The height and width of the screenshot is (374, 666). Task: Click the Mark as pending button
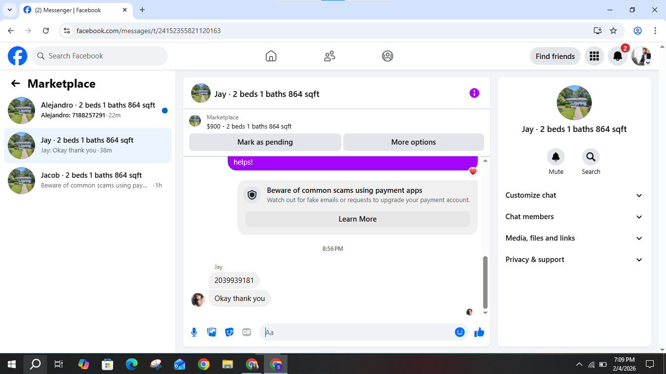pos(265,142)
